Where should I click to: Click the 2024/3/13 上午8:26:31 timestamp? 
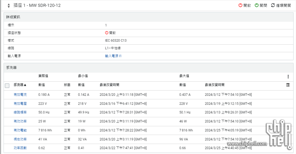click(228, 112)
